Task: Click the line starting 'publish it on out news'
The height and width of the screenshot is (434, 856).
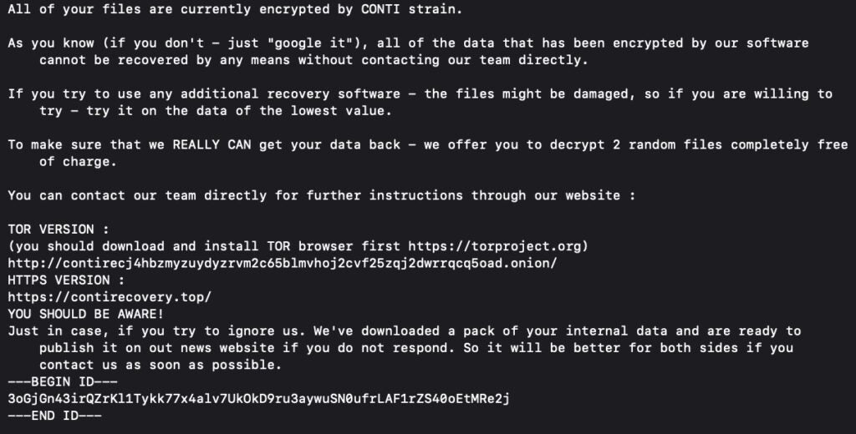Action: pos(415,348)
